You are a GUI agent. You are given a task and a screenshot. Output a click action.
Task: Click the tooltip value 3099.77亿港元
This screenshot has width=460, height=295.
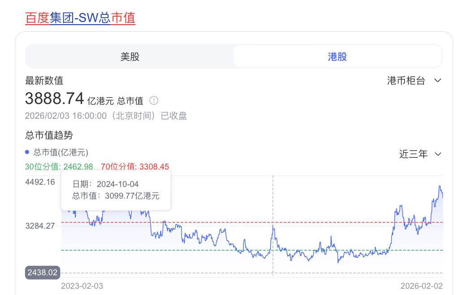pos(132,196)
